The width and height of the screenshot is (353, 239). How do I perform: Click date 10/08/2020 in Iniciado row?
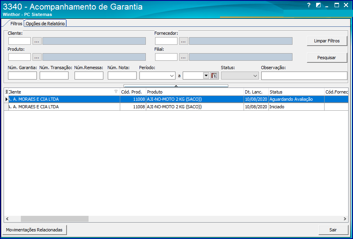coord(256,107)
